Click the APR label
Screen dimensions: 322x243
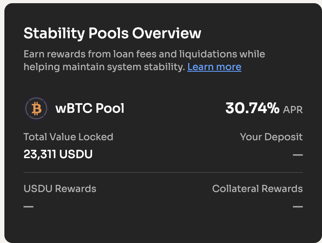(x=293, y=110)
